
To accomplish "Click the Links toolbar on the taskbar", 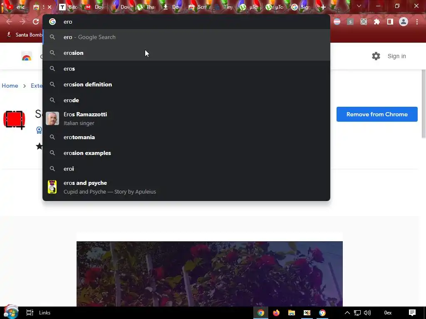I will pyautogui.click(x=45, y=313).
